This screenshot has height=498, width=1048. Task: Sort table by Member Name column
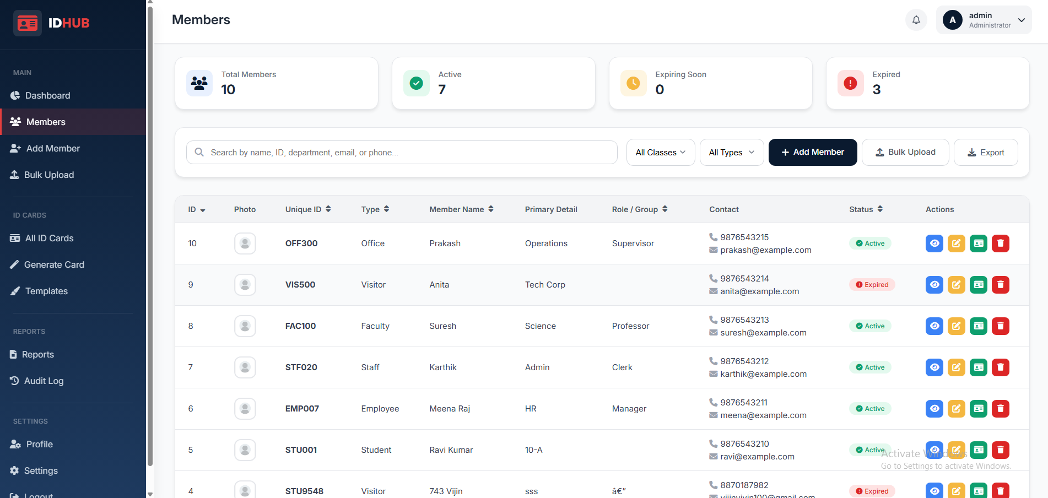pyautogui.click(x=461, y=209)
